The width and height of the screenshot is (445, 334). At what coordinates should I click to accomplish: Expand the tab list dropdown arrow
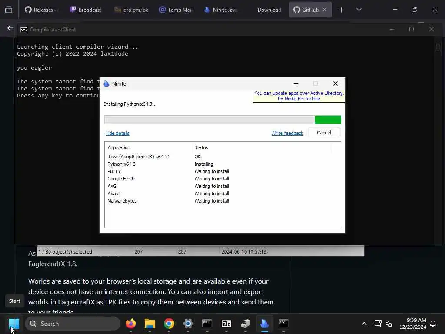pyautogui.click(x=359, y=10)
